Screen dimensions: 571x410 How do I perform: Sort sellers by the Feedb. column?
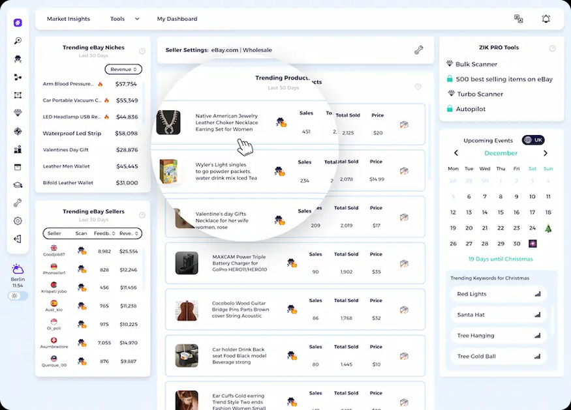point(104,233)
